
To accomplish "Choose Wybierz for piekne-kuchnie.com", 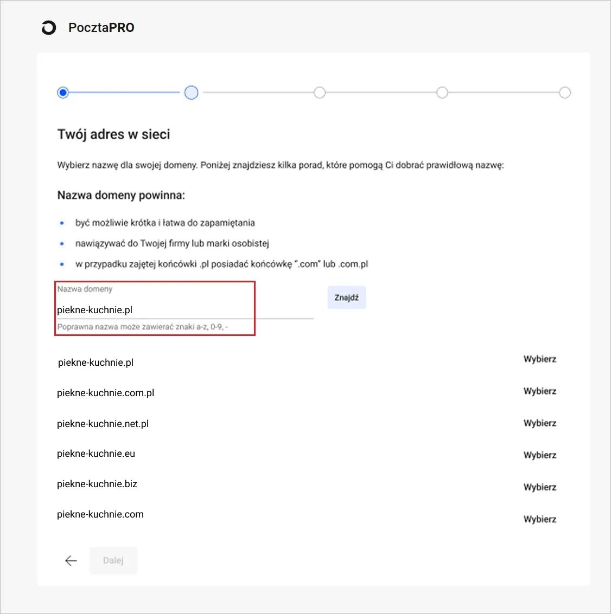I will [540, 519].
